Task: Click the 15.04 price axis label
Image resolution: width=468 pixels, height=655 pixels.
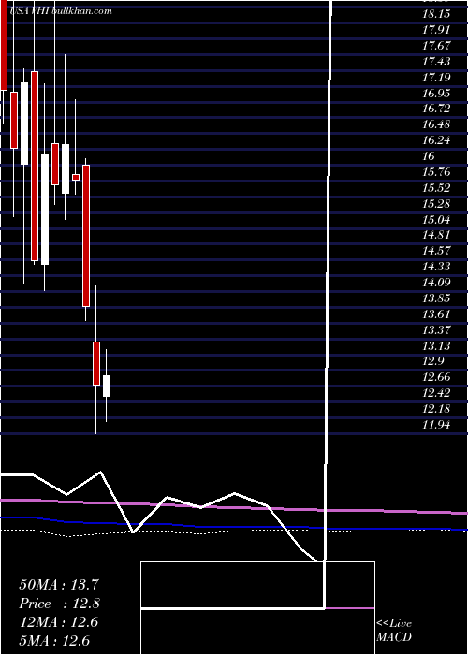Action: [x=436, y=220]
